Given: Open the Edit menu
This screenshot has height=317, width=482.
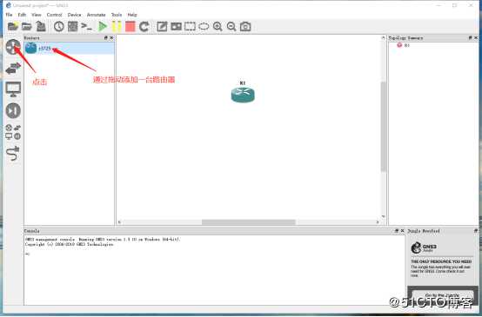Looking at the screenshot, I should (22, 15).
